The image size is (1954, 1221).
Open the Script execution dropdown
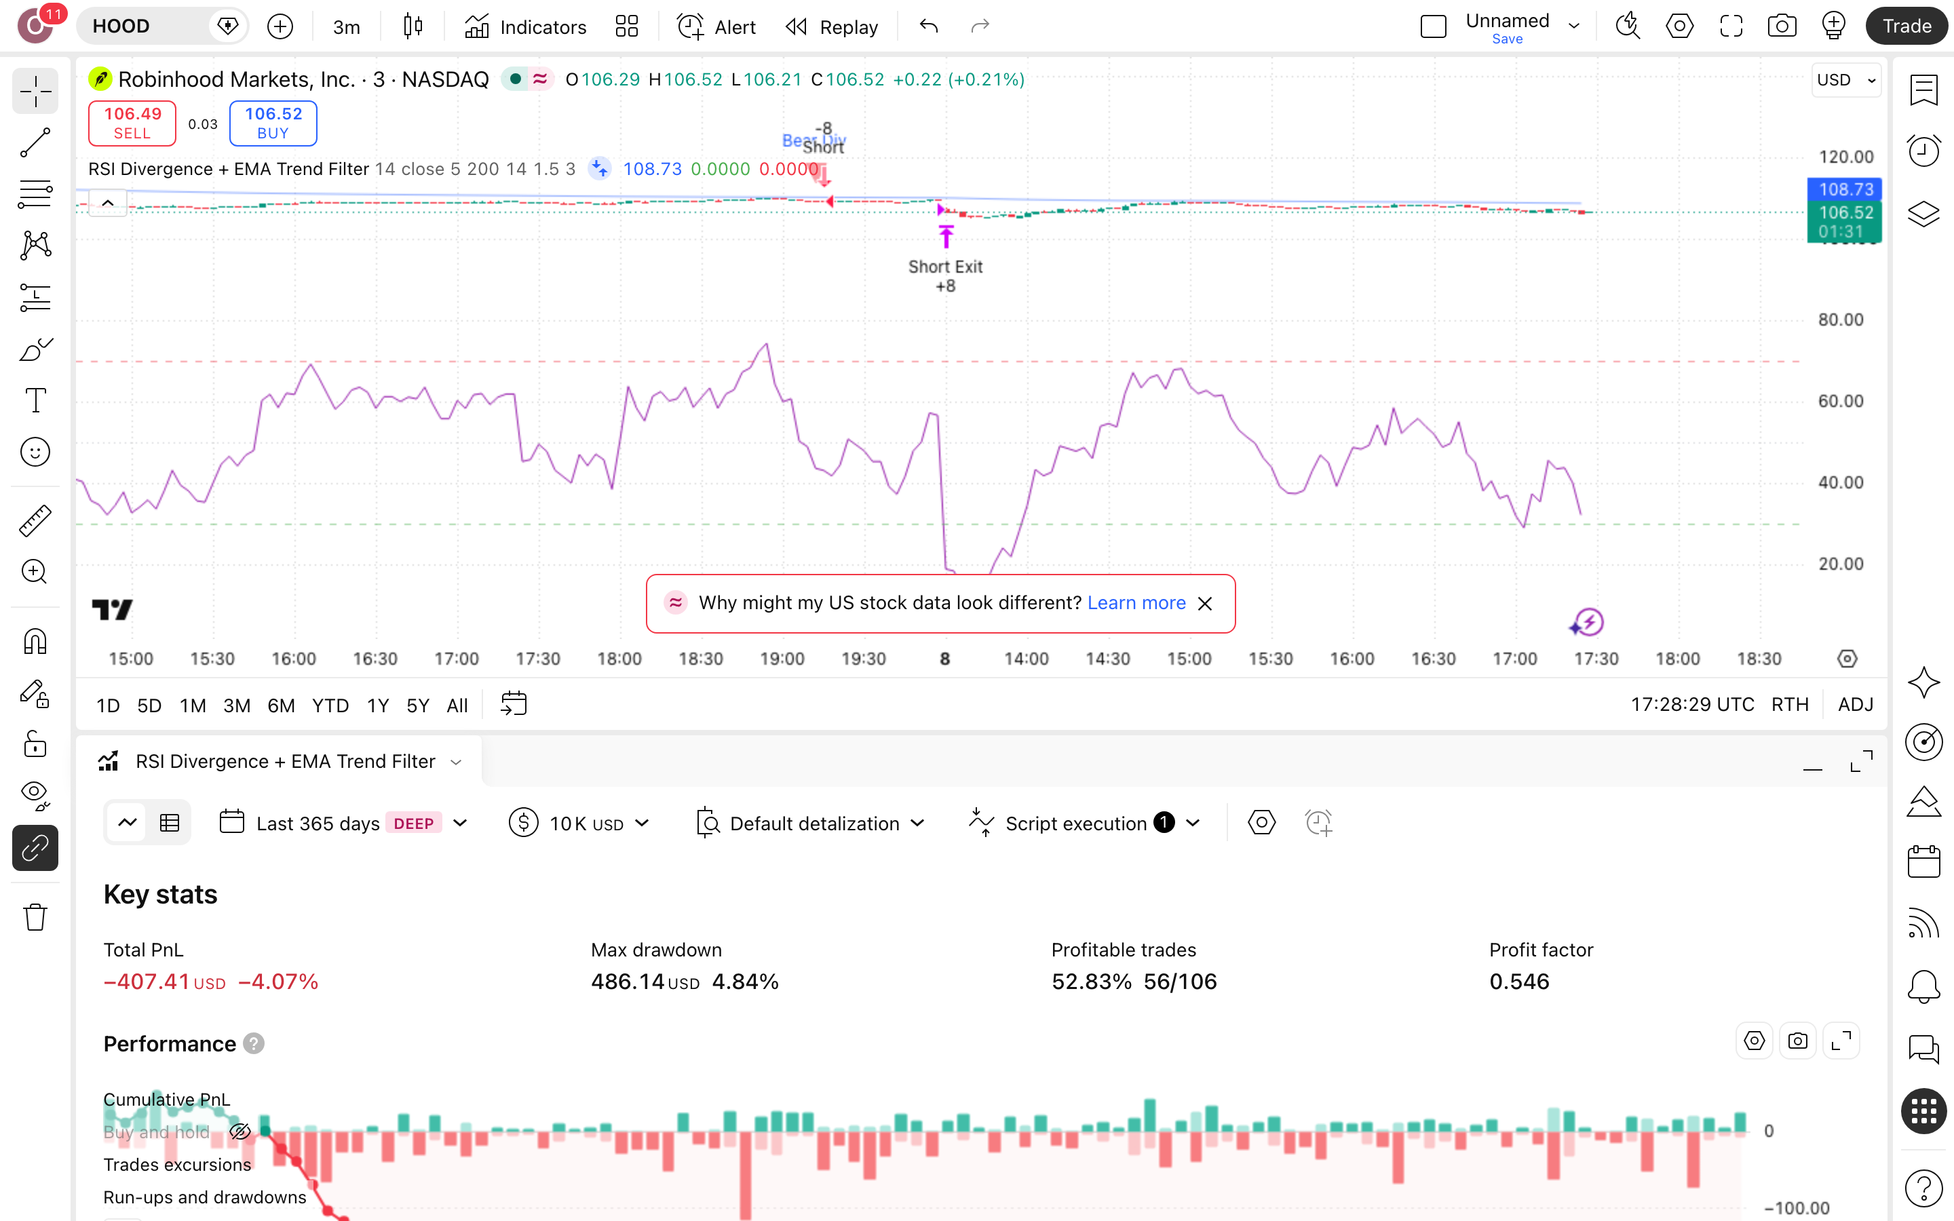click(x=1084, y=823)
